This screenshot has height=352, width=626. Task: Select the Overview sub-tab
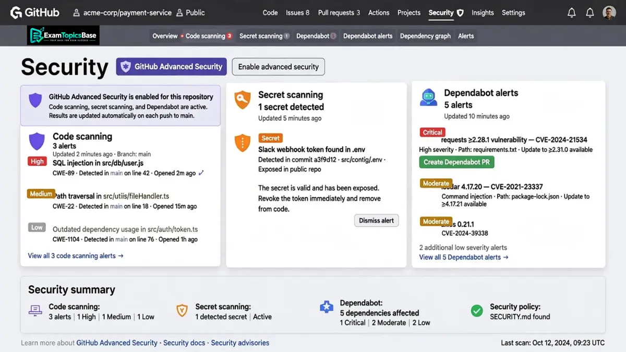click(x=165, y=36)
